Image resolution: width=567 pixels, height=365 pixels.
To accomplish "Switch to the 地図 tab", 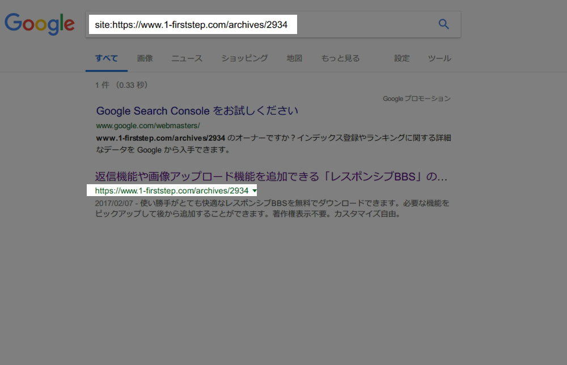I will point(294,58).
